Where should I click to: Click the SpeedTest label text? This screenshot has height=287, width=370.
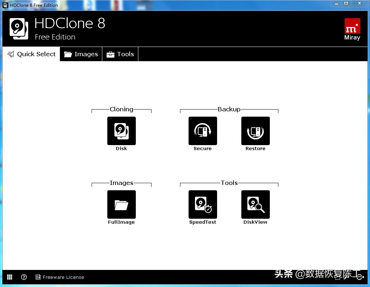click(x=203, y=222)
